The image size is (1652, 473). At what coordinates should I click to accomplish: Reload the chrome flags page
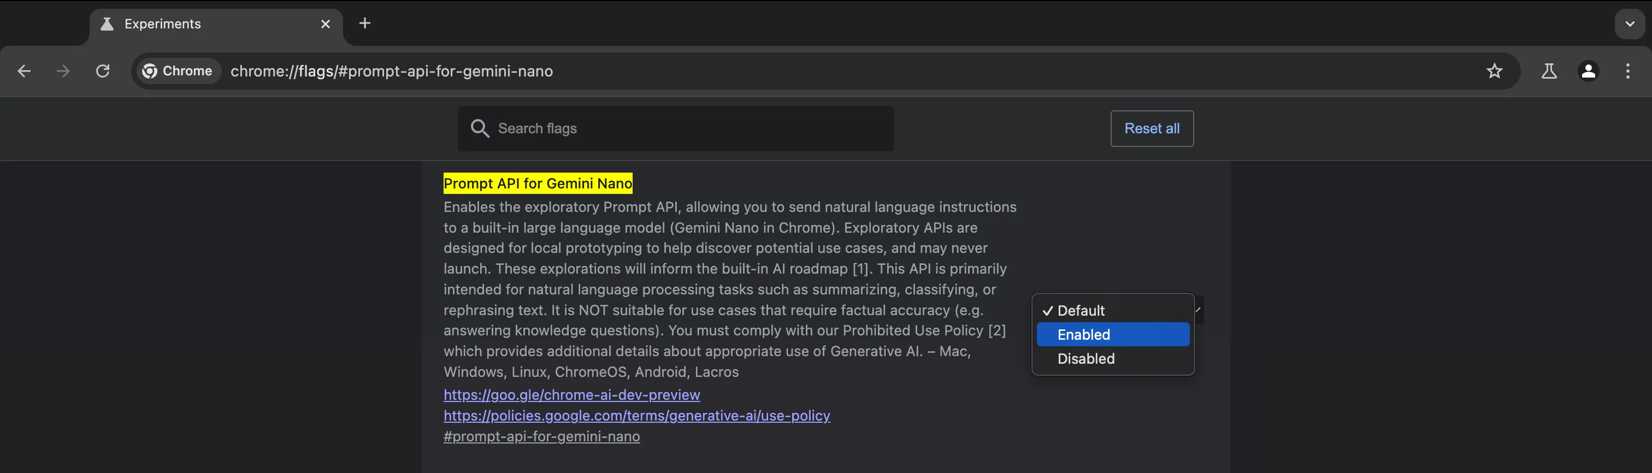click(x=103, y=71)
